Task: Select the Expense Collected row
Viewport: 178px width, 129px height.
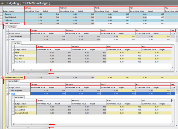Action: [23, 113]
